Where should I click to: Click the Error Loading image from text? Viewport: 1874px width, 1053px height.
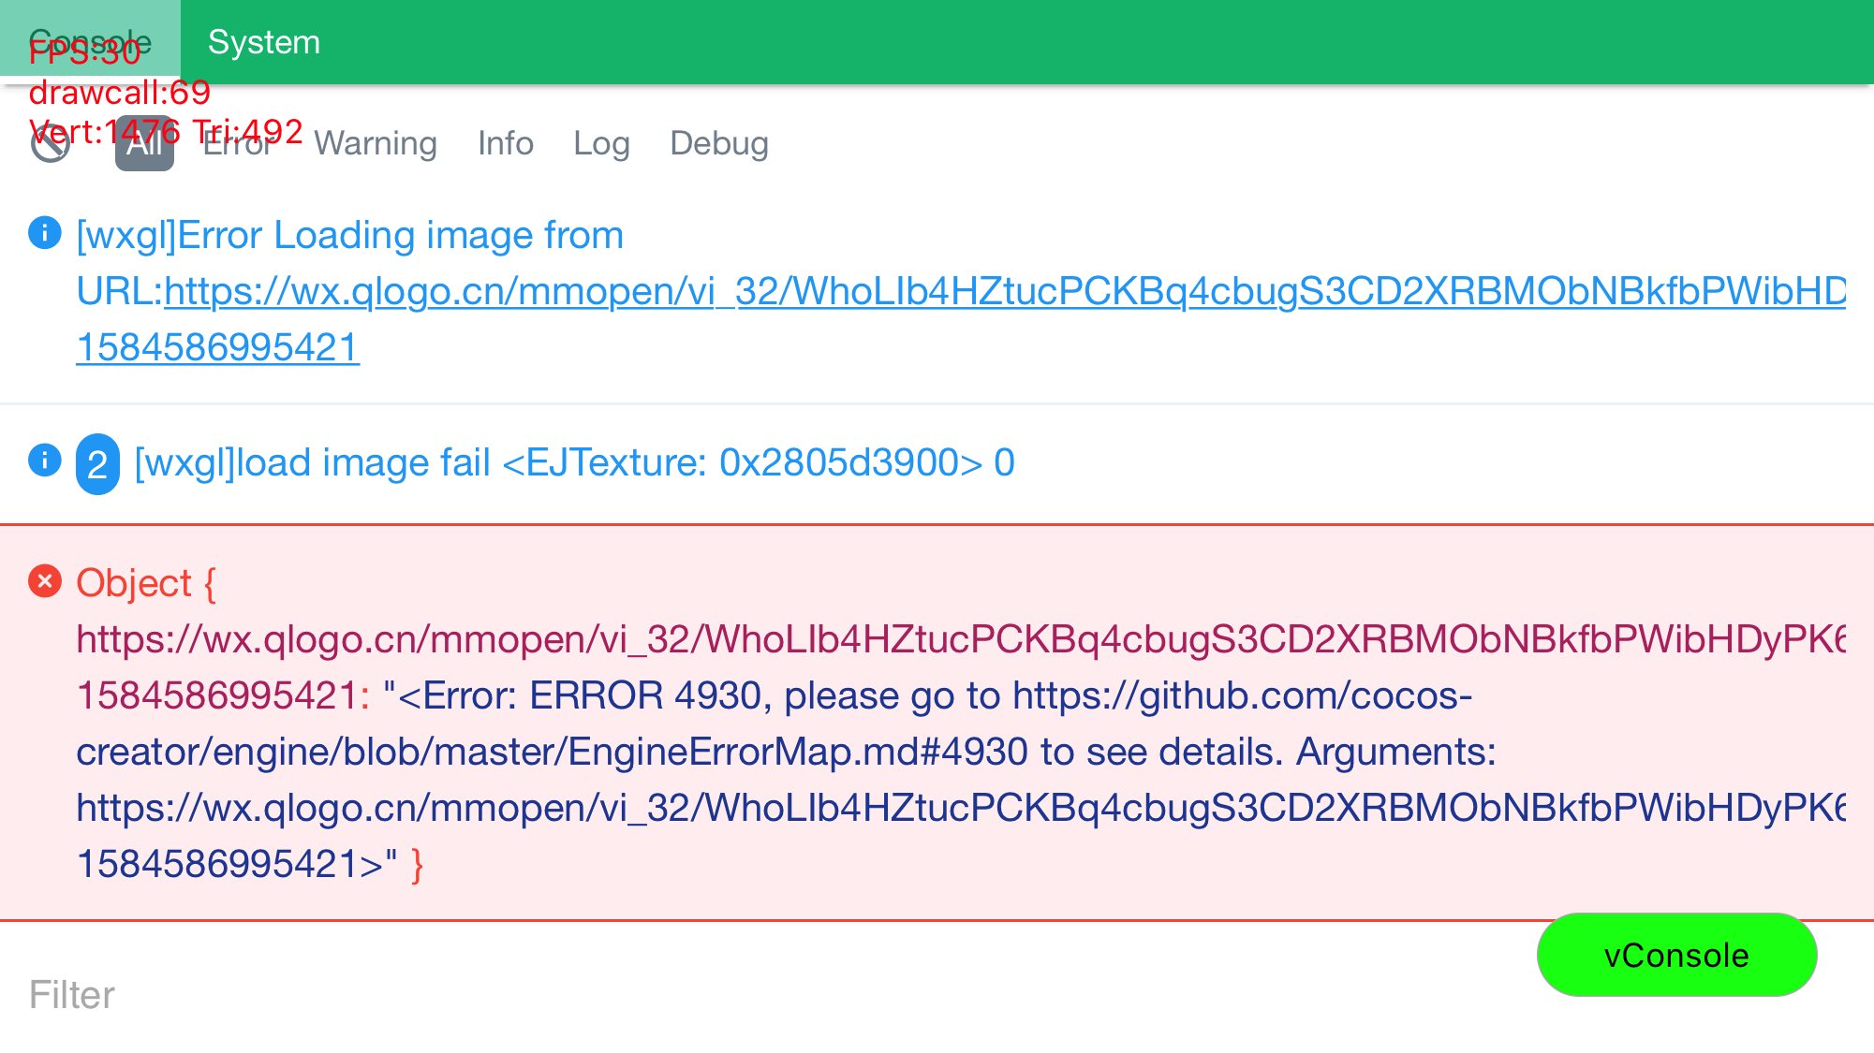pyautogui.click(x=350, y=236)
